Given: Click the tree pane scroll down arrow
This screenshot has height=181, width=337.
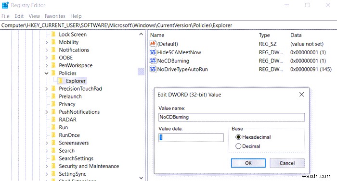Looking at the screenshot, I should (x=141, y=178).
